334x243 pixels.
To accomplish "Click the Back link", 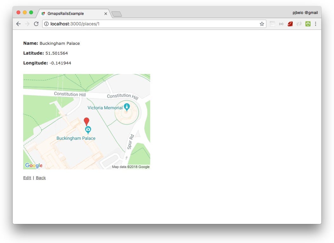I will [x=41, y=178].
